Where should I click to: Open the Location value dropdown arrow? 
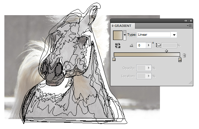point(148,76)
